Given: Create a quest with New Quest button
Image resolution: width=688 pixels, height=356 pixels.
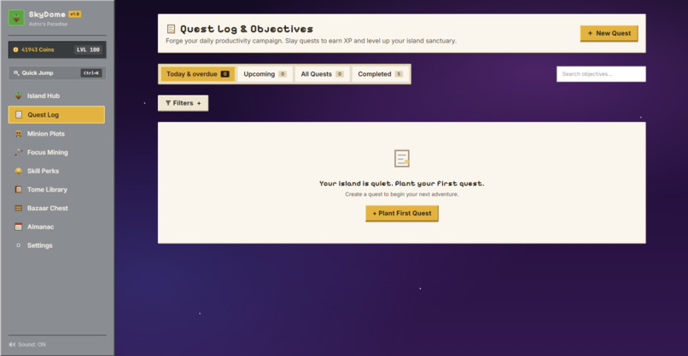Looking at the screenshot, I should pyautogui.click(x=609, y=33).
